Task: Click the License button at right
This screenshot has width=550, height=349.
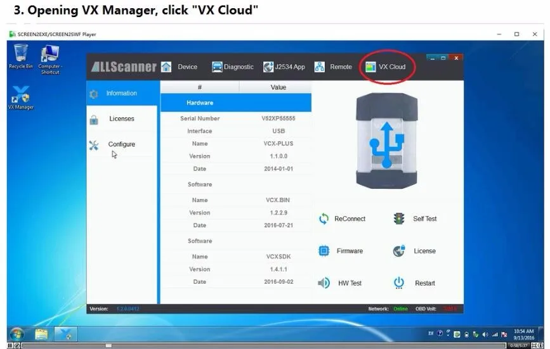Action: click(x=415, y=251)
